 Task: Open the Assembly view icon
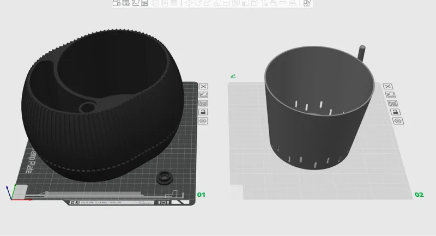coord(307,3)
